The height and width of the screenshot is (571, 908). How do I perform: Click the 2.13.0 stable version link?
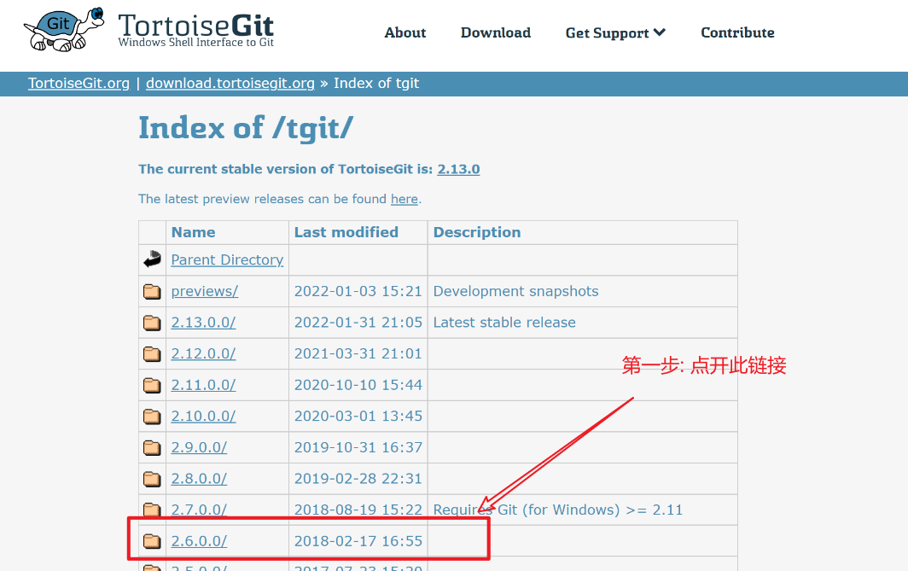pyautogui.click(x=458, y=169)
